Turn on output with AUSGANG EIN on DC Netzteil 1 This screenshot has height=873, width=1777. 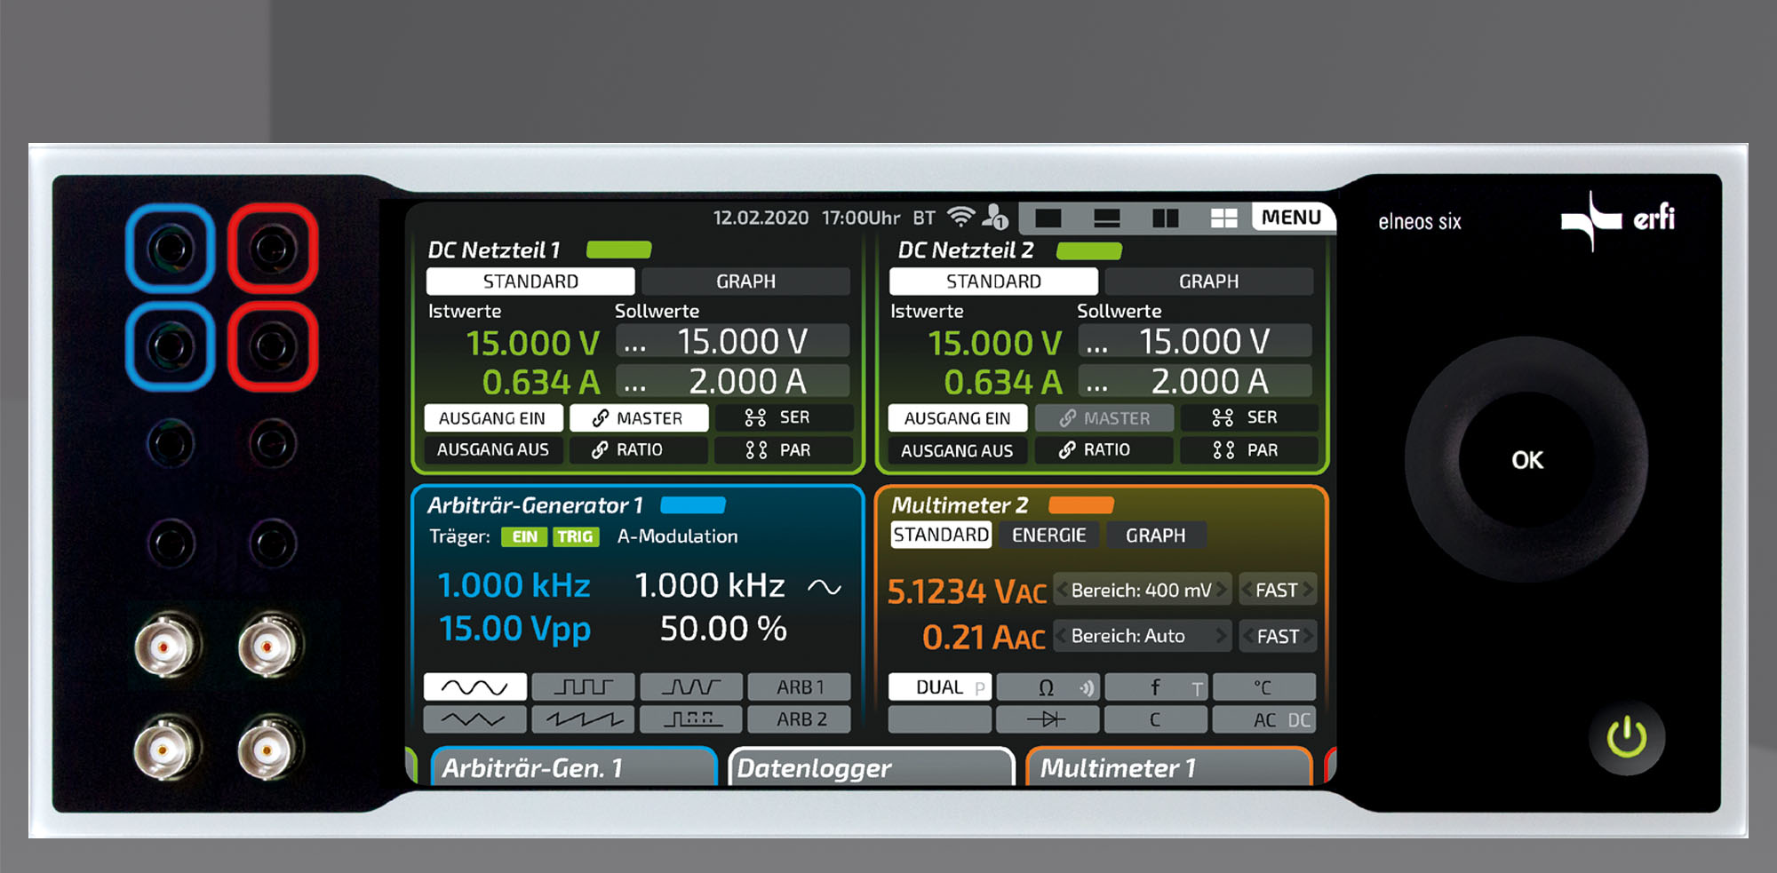[x=492, y=418]
